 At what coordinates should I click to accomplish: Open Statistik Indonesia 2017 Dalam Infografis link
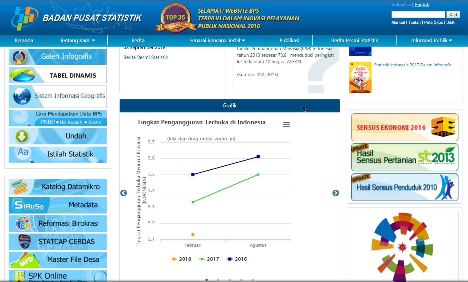tap(413, 65)
